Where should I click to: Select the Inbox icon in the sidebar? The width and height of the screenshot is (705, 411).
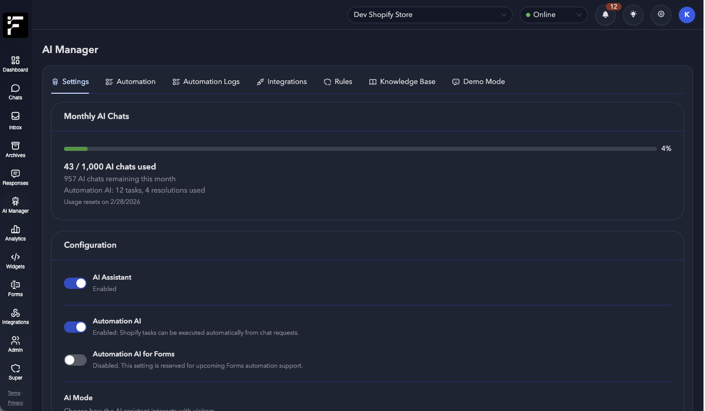pos(15,119)
